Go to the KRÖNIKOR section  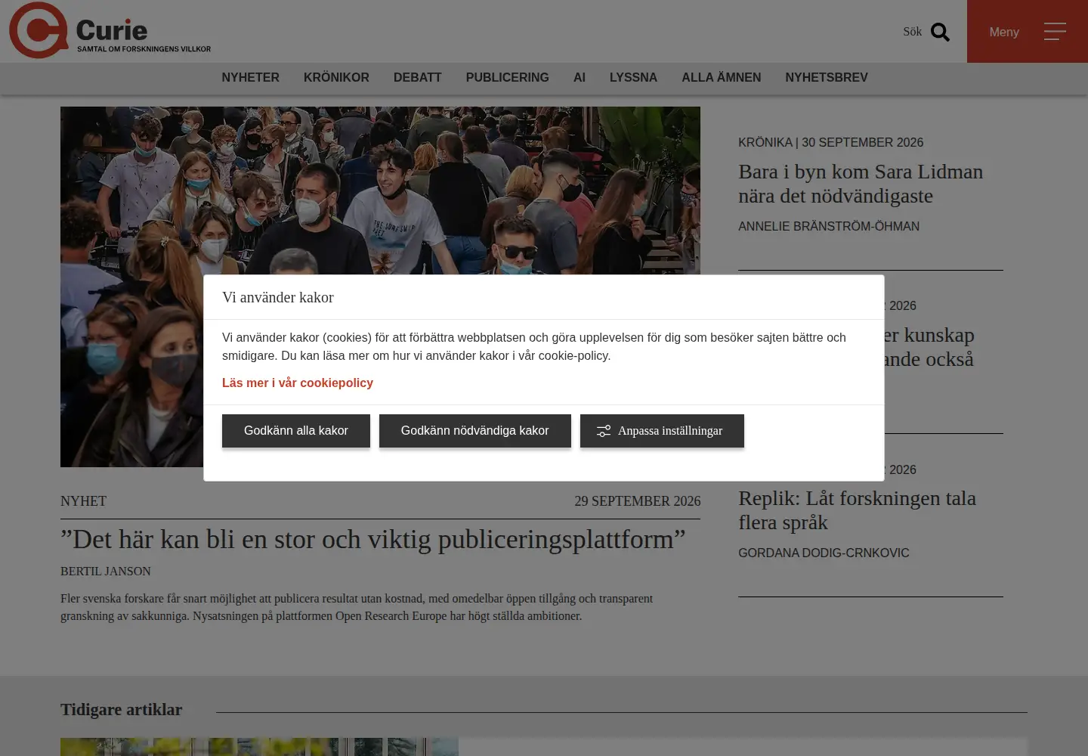(x=336, y=78)
